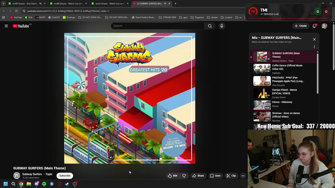Open the YouTube guide hamburger menu
This screenshot has height=188, width=335.
(x=6, y=26)
